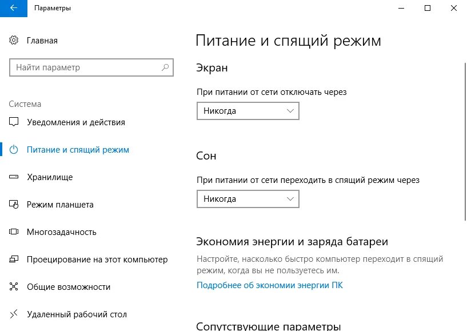The image size is (467, 331).
Task: Open the Подробнее об экономии энергии ПК link
Action: [269, 285]
